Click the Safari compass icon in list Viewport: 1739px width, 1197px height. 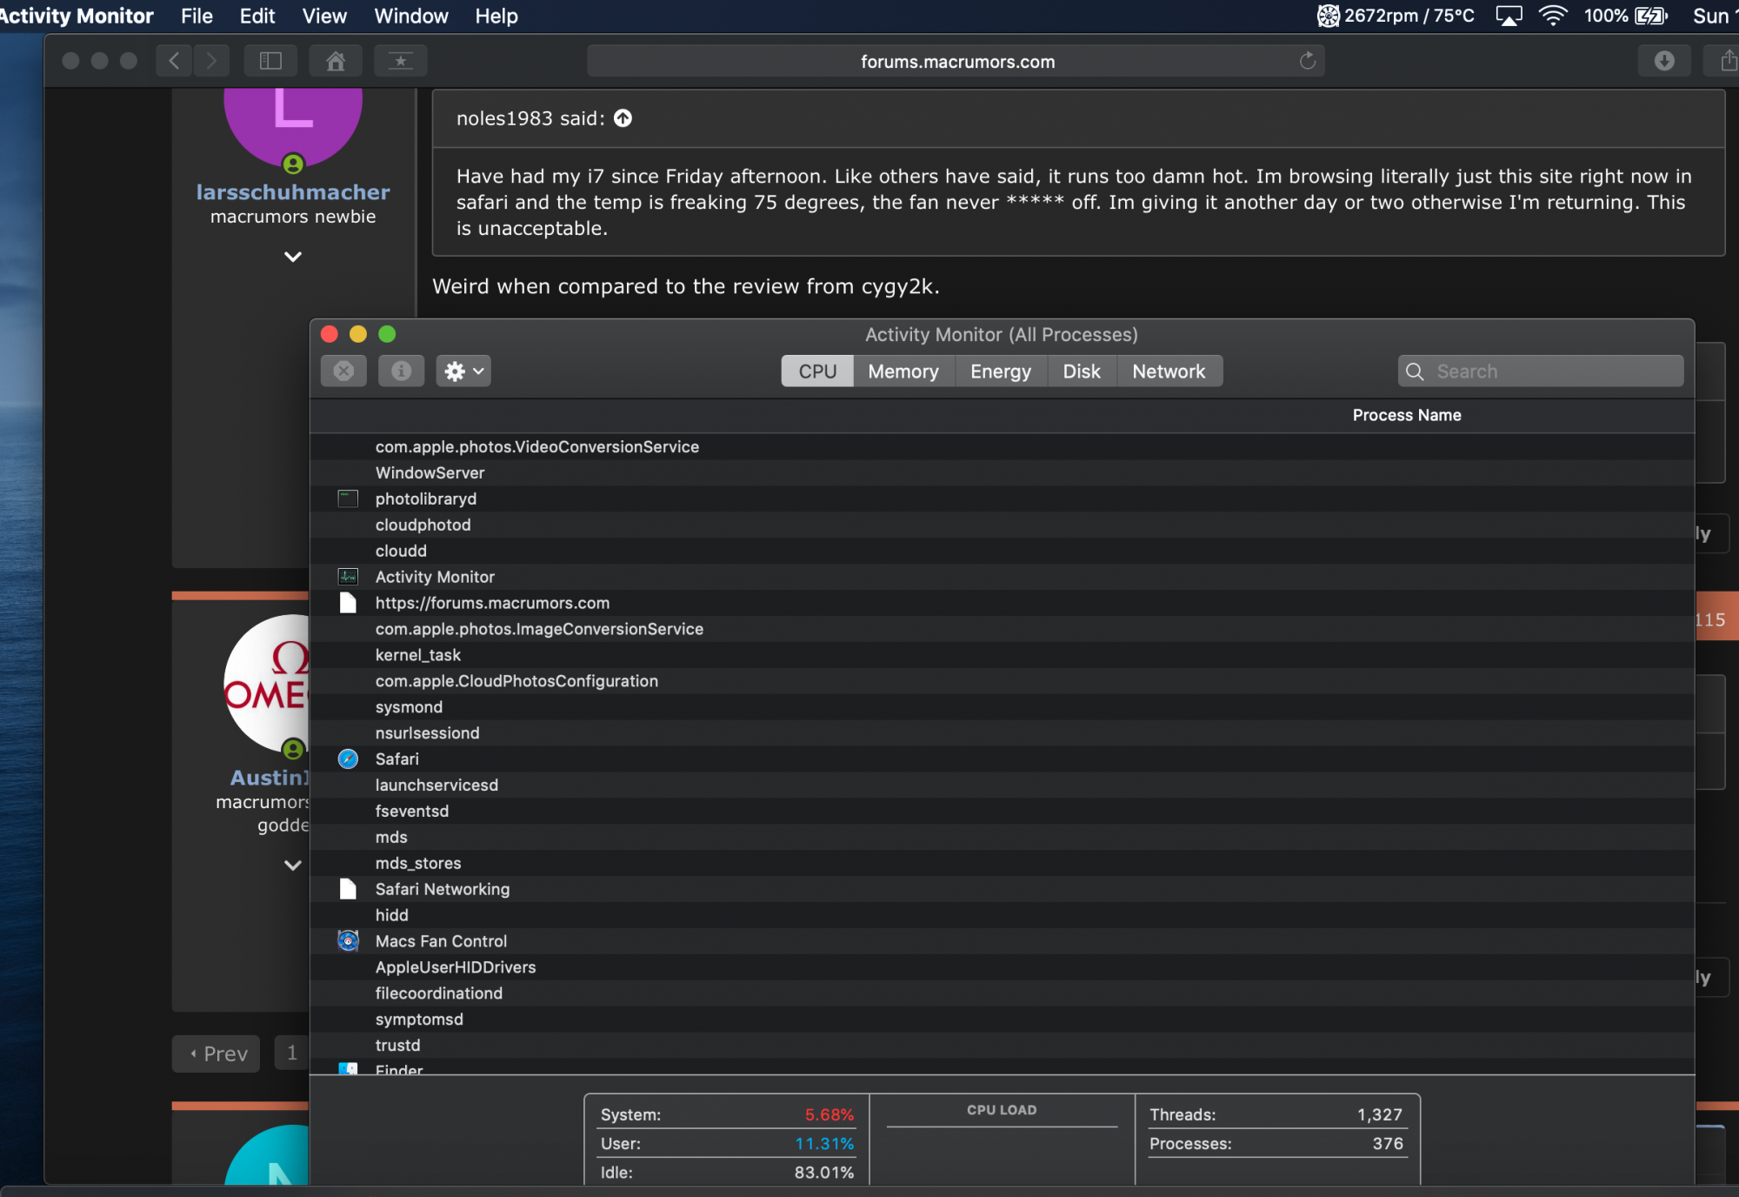pos(348,759)
